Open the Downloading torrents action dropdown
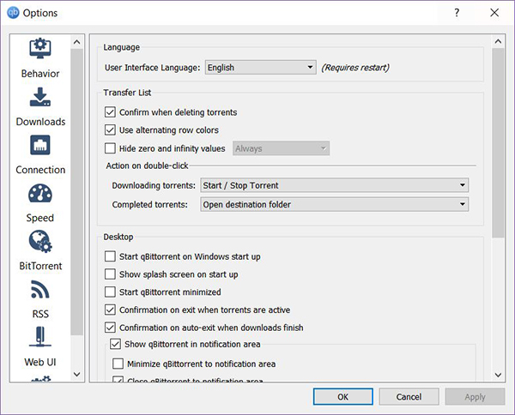The height and width of the screenshot is (415, 515). 335,185
